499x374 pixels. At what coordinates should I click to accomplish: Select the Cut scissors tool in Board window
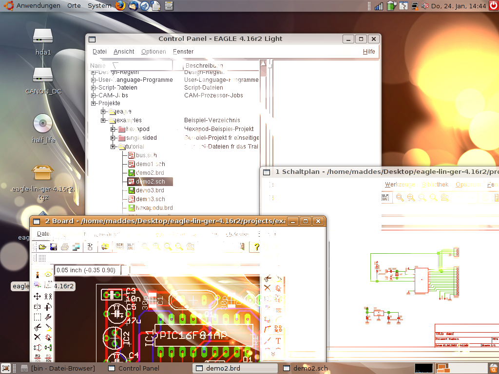[37, 327]
